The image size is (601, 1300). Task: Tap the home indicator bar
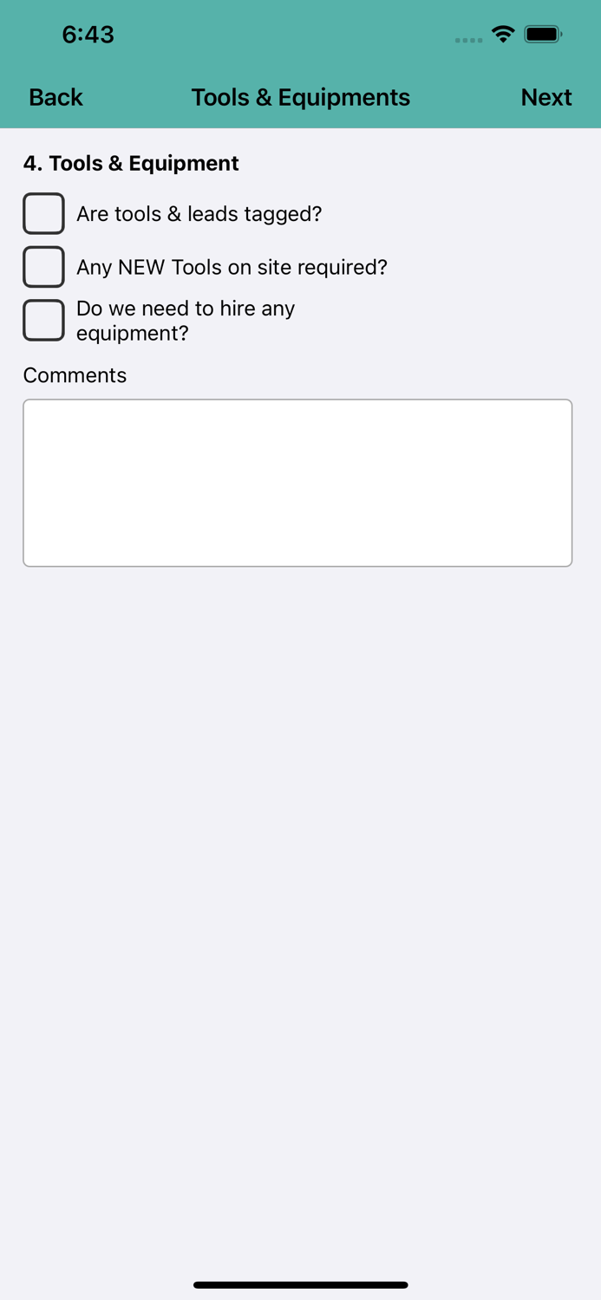[301, 1285]
